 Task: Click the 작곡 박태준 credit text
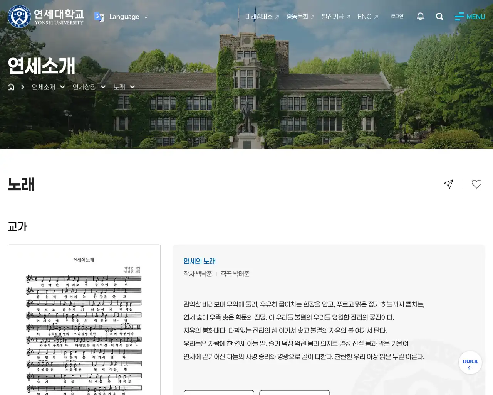click(x=235, y=273)
